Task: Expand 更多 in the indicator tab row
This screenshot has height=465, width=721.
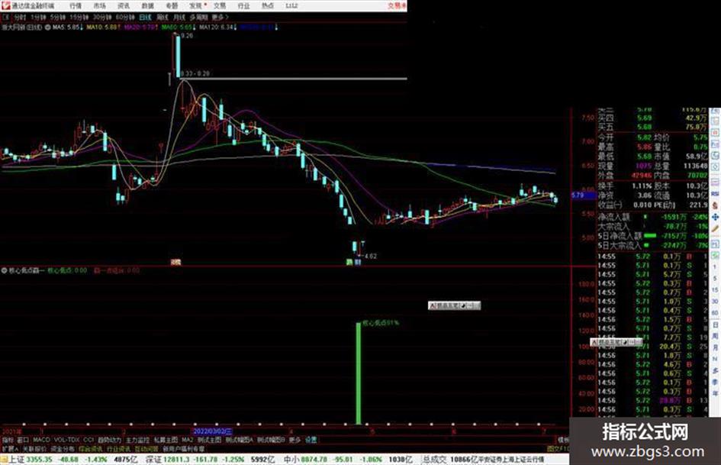Action: pyautogui.click(x=295, y=440)
